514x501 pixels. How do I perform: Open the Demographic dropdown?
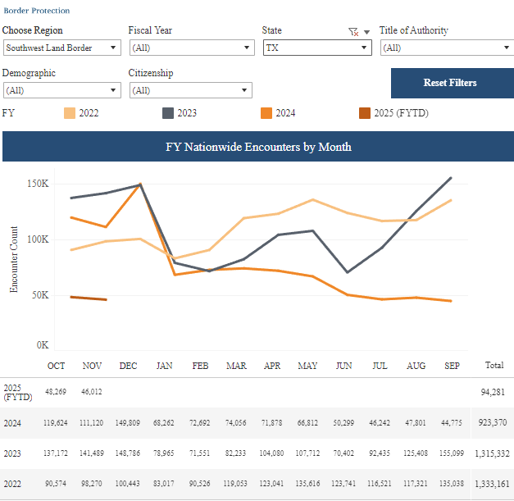[x=62, y=90]
